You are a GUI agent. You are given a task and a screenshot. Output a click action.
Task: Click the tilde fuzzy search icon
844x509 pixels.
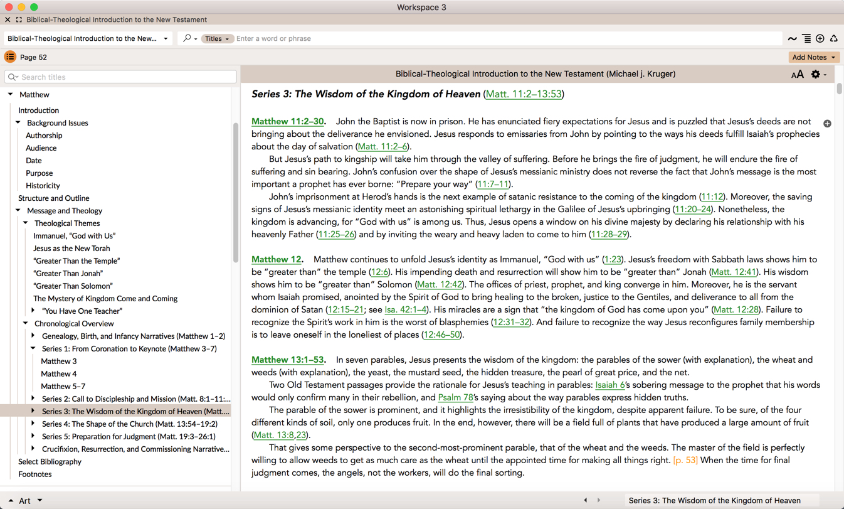(x=793, y=39)
